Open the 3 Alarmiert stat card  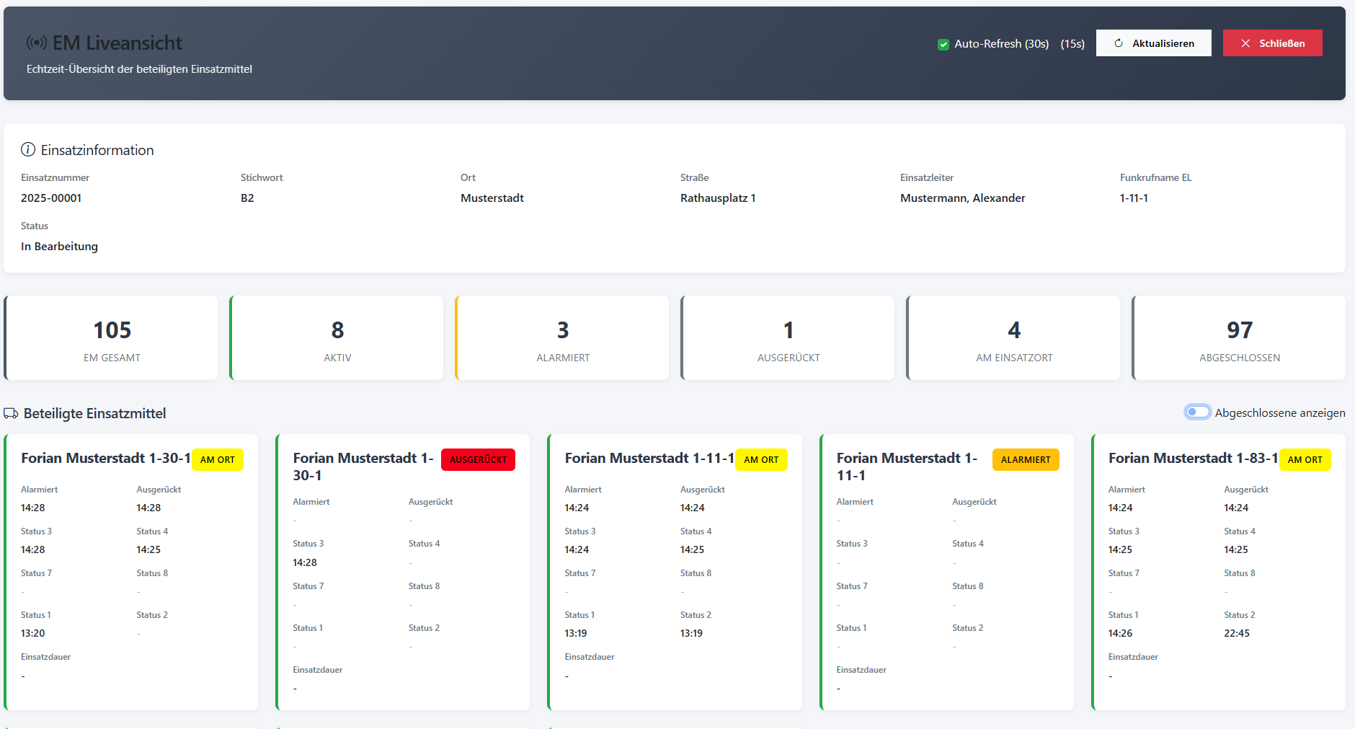[x=563, y=338]
